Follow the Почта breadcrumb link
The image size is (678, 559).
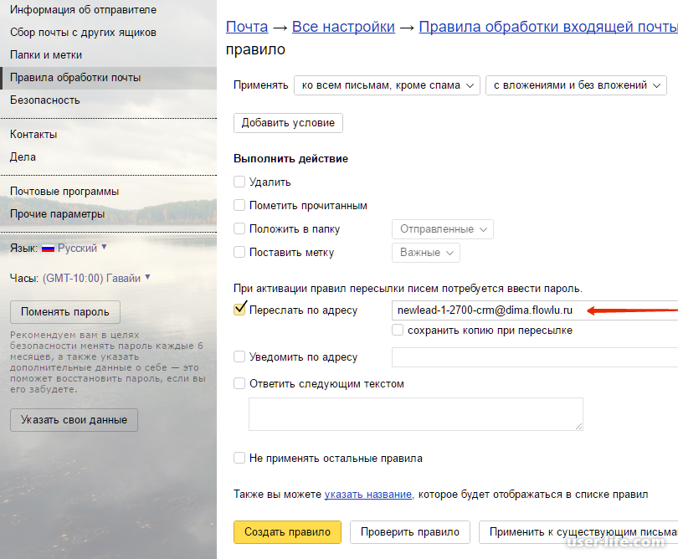247,27
